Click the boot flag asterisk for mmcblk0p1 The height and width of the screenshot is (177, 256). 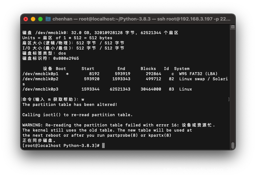67,74
